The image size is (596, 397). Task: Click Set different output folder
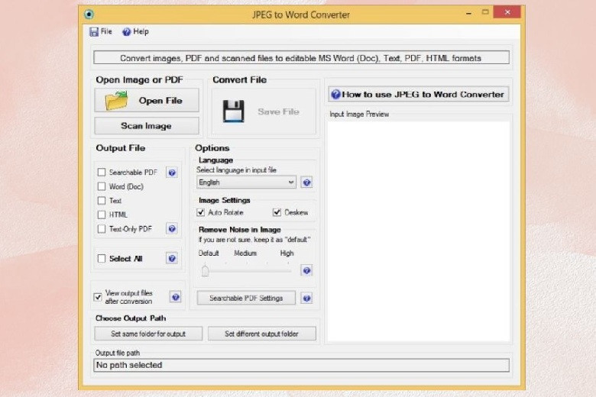(x=261, y=334)
